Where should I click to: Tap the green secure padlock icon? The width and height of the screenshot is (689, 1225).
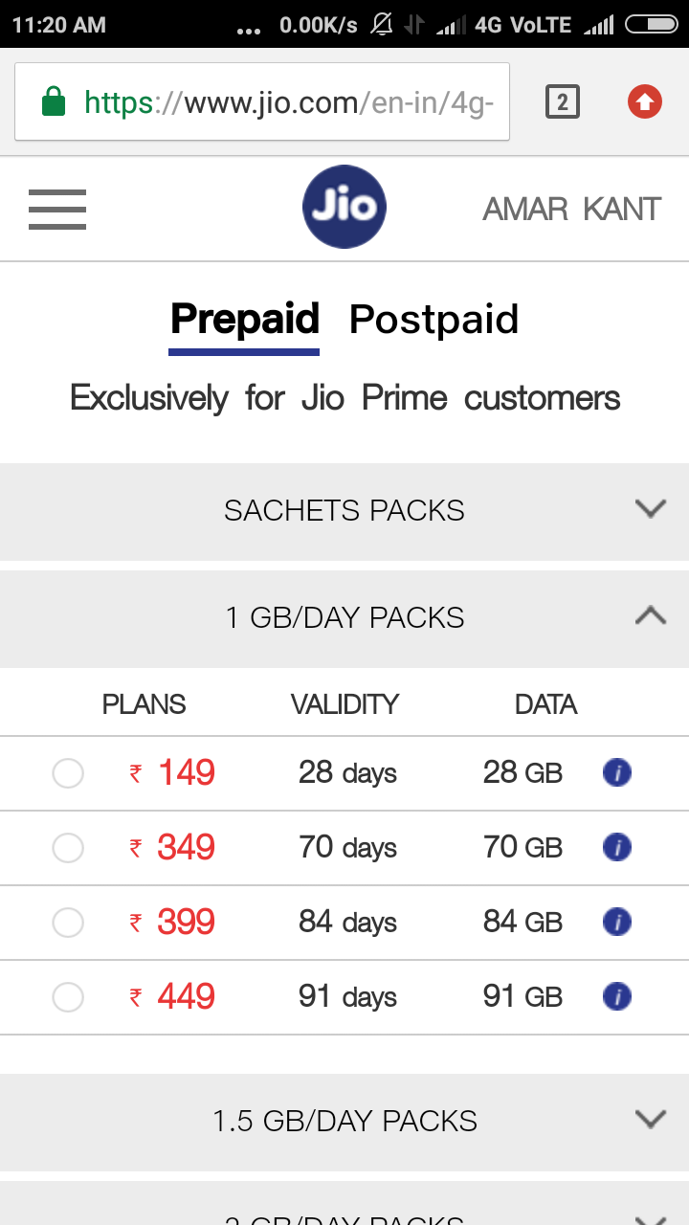[x=54, y=101]
